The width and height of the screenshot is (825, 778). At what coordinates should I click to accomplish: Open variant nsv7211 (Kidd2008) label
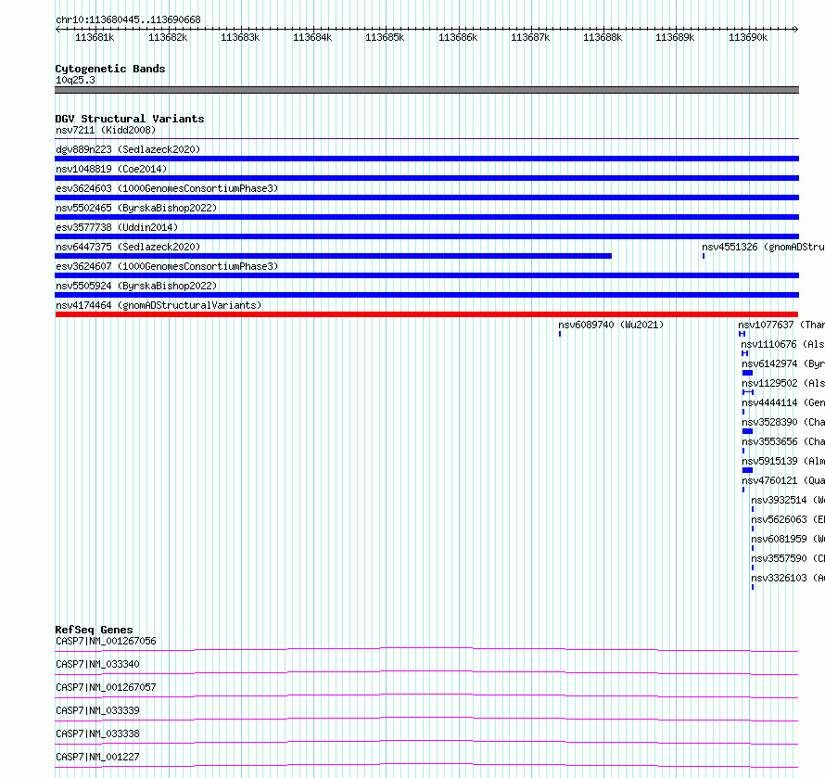(x=106, y=130)
